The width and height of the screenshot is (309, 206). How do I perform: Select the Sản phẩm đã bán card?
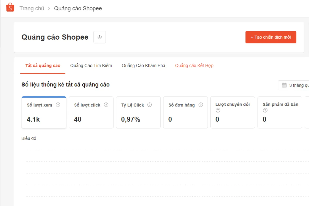[x=280, y=113]
